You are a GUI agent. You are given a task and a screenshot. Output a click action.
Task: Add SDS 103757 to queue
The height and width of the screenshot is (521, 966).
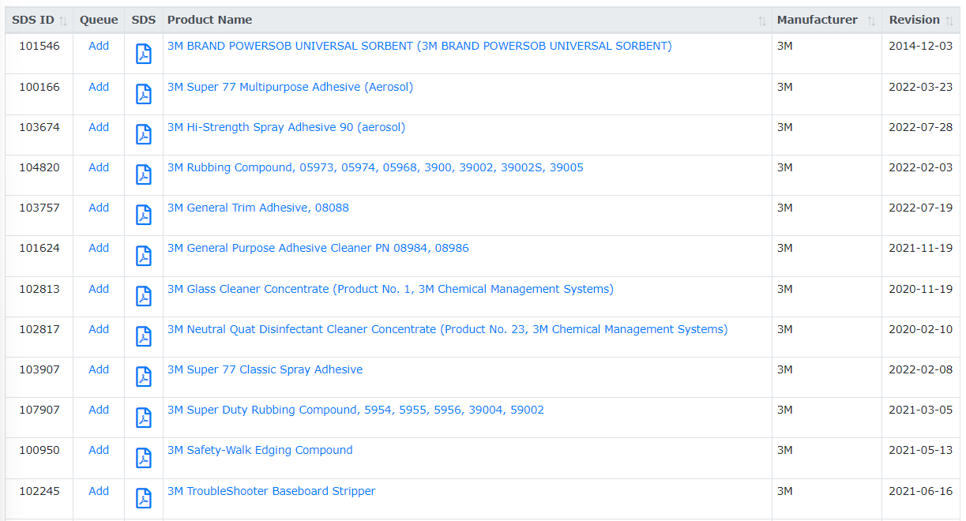[99, 208]
